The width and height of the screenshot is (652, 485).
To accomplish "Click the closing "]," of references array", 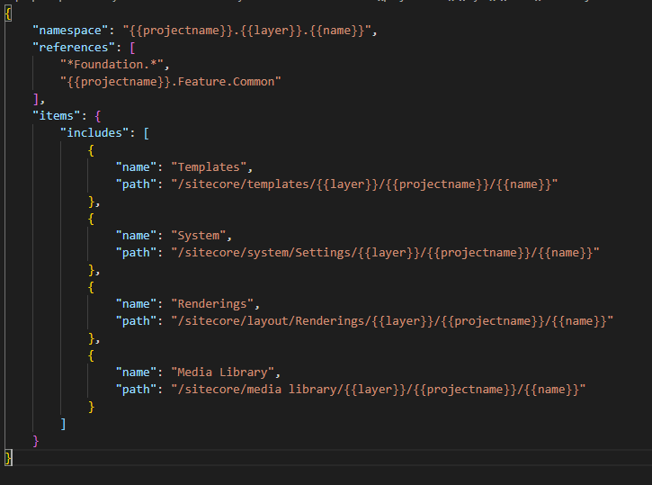I will (x=39, y=99).
